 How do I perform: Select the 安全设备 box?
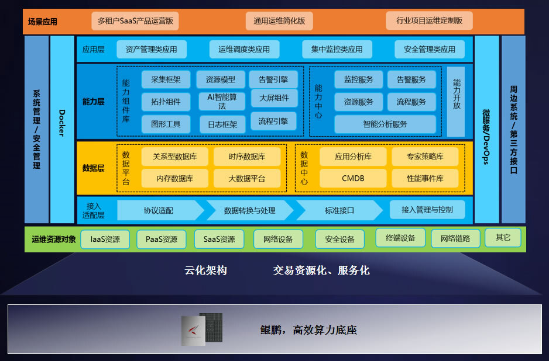[x=339, y=239]
